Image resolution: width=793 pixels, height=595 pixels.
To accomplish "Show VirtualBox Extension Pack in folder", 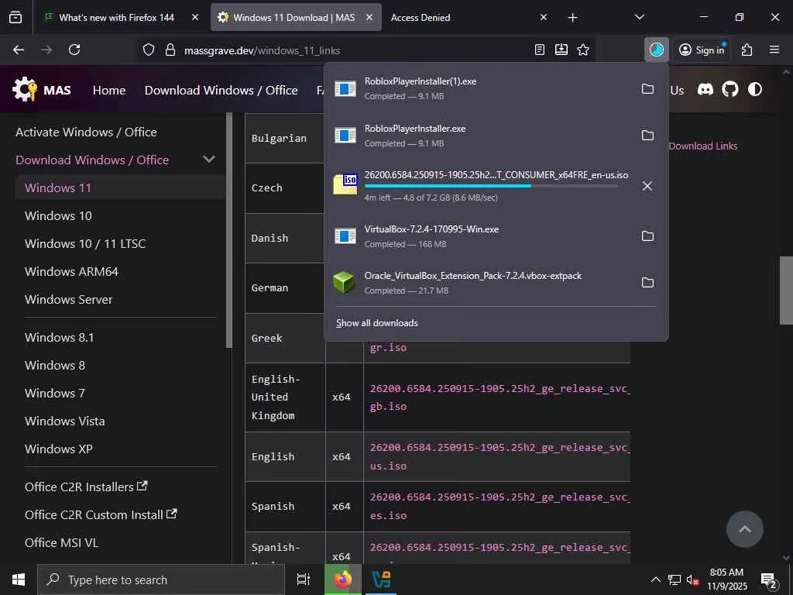I will [647, 282].
